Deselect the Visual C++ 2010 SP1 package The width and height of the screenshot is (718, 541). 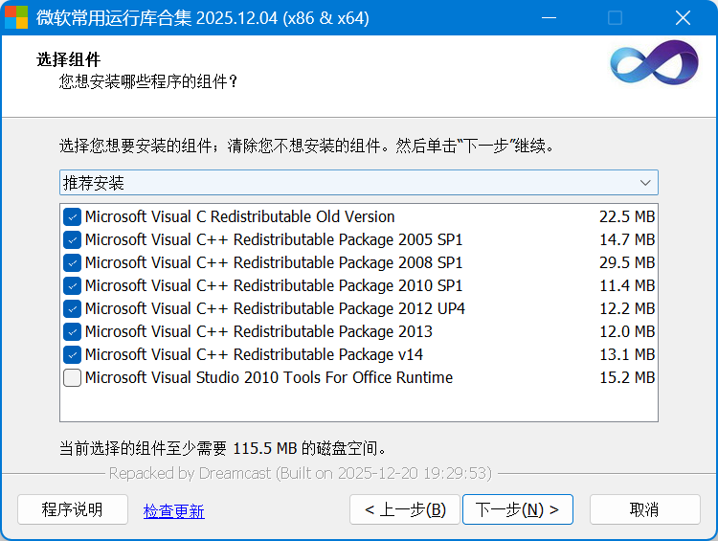coord(73,285)
